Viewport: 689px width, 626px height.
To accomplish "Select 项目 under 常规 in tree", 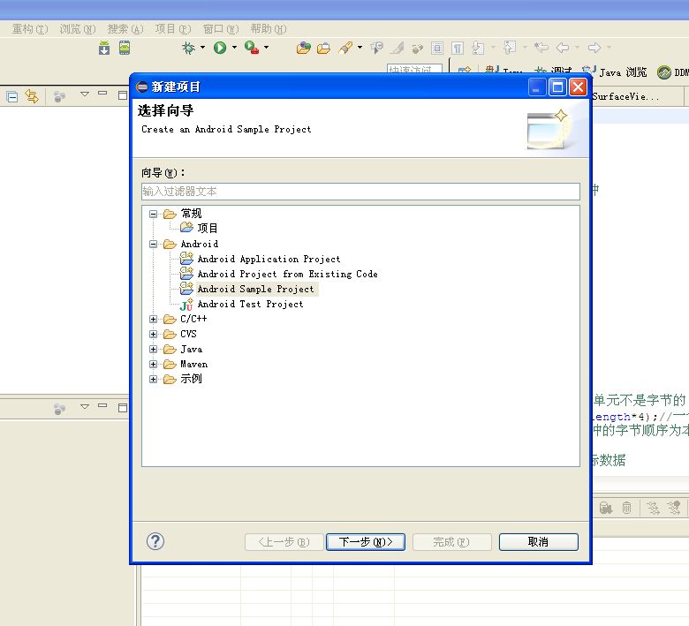I will 208,228.
